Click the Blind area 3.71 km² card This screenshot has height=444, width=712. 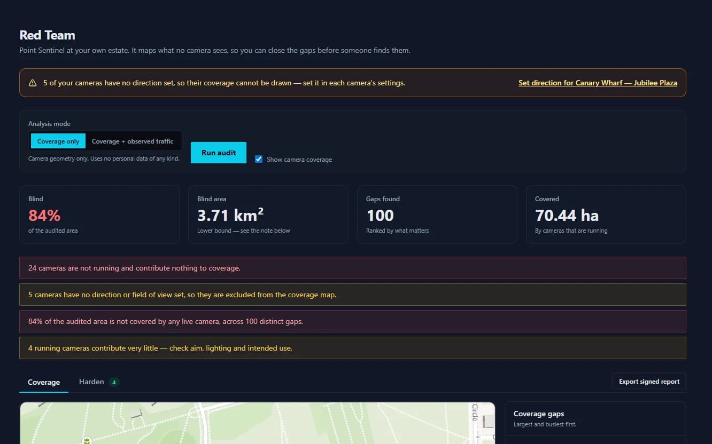pos(268,215)
